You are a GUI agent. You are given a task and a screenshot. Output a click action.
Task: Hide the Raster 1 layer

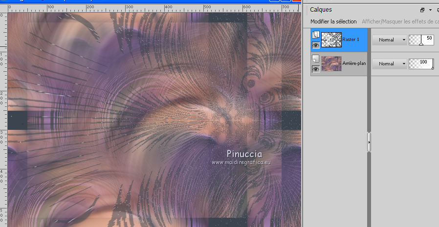(x=315, y=45)
